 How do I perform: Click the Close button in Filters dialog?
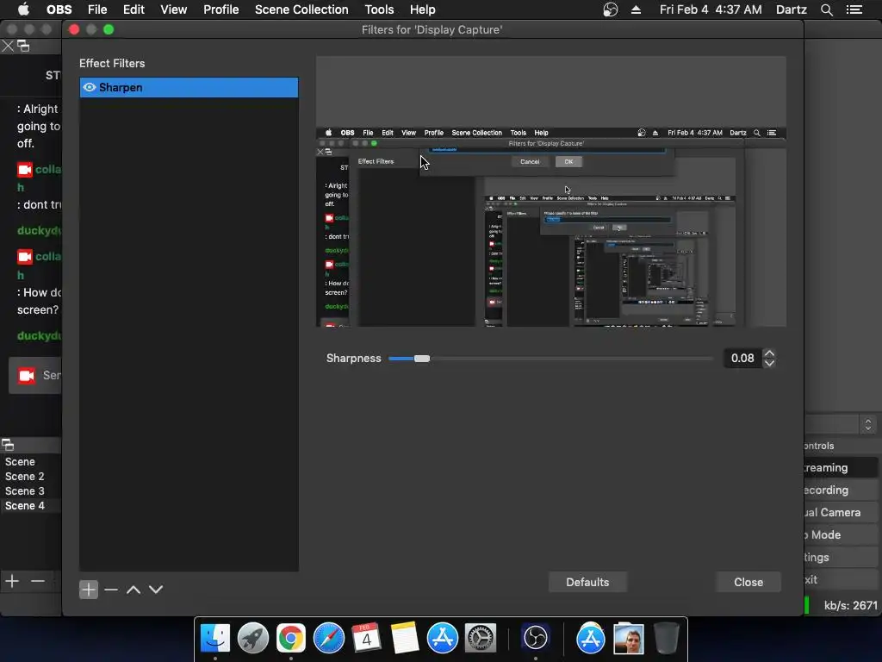coord(748,582)
